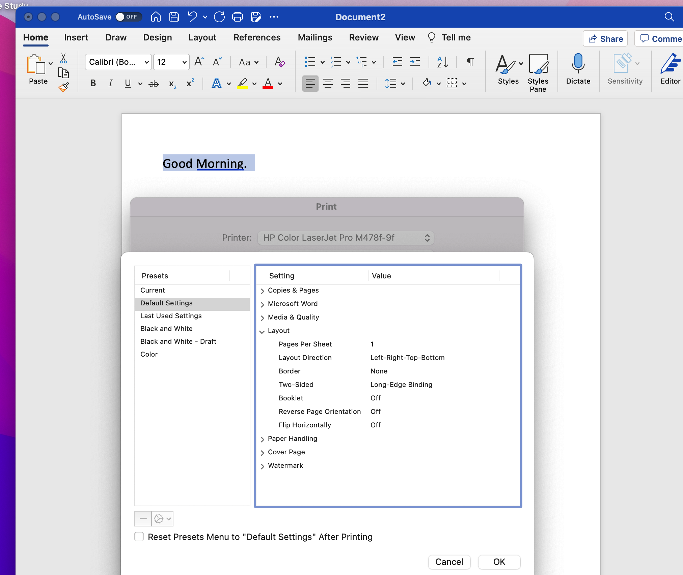Open the Review ribbon tab
Image resolution: width=683 pixels, height=575 pixels.
(363, 38)
